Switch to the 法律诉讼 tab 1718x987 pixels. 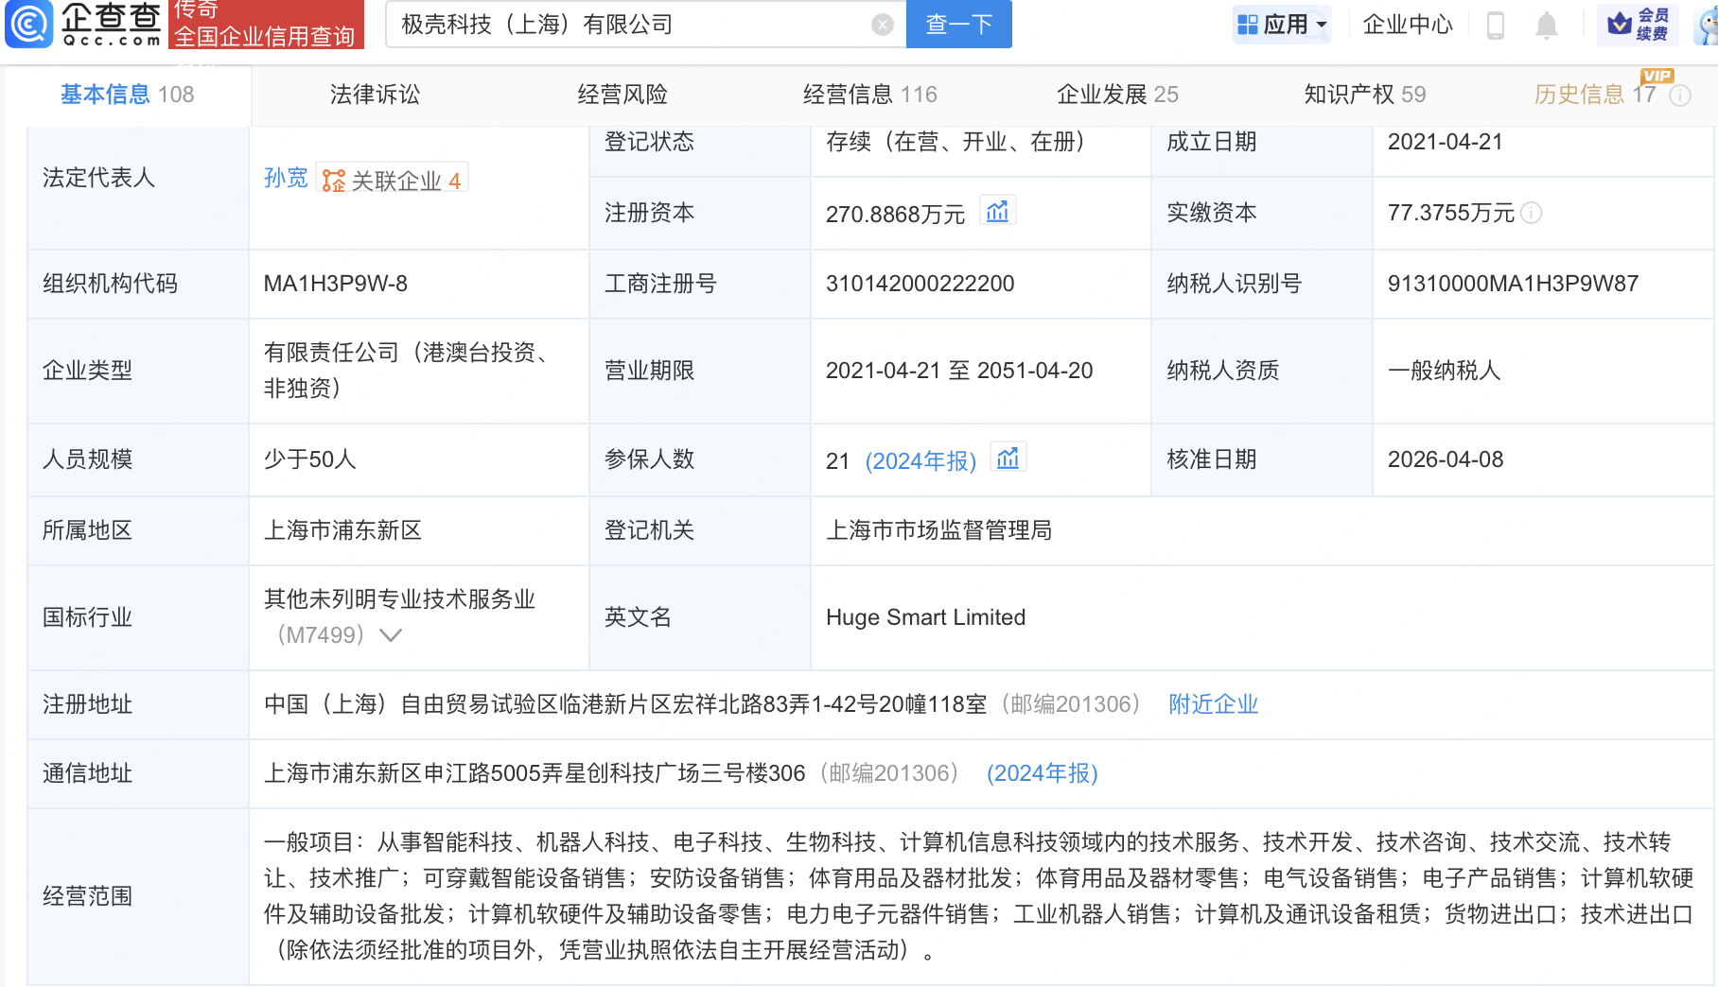pos(375,95)
